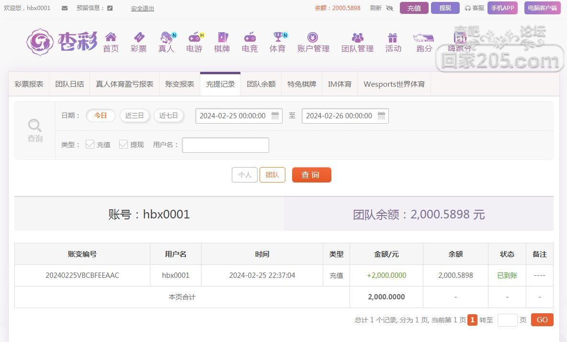Open the 团队管理 people icon
The image size is (567, 342).
(x=358, y=37)
